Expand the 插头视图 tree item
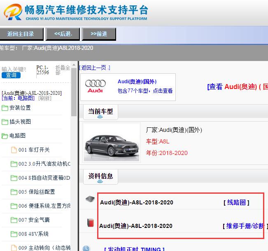 point(20,122)
